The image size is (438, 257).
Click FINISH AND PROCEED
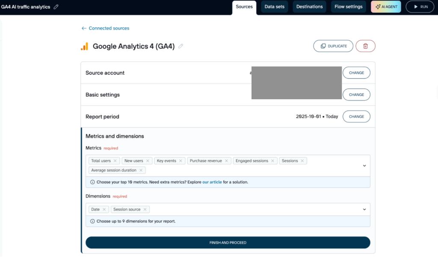tap(228, 242)
